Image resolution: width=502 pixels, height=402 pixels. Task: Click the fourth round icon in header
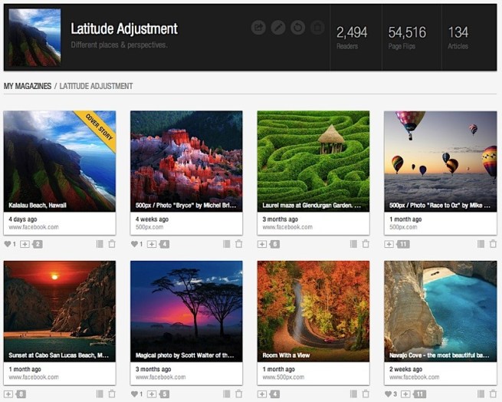pyautogui.click(x=317, y=28)
